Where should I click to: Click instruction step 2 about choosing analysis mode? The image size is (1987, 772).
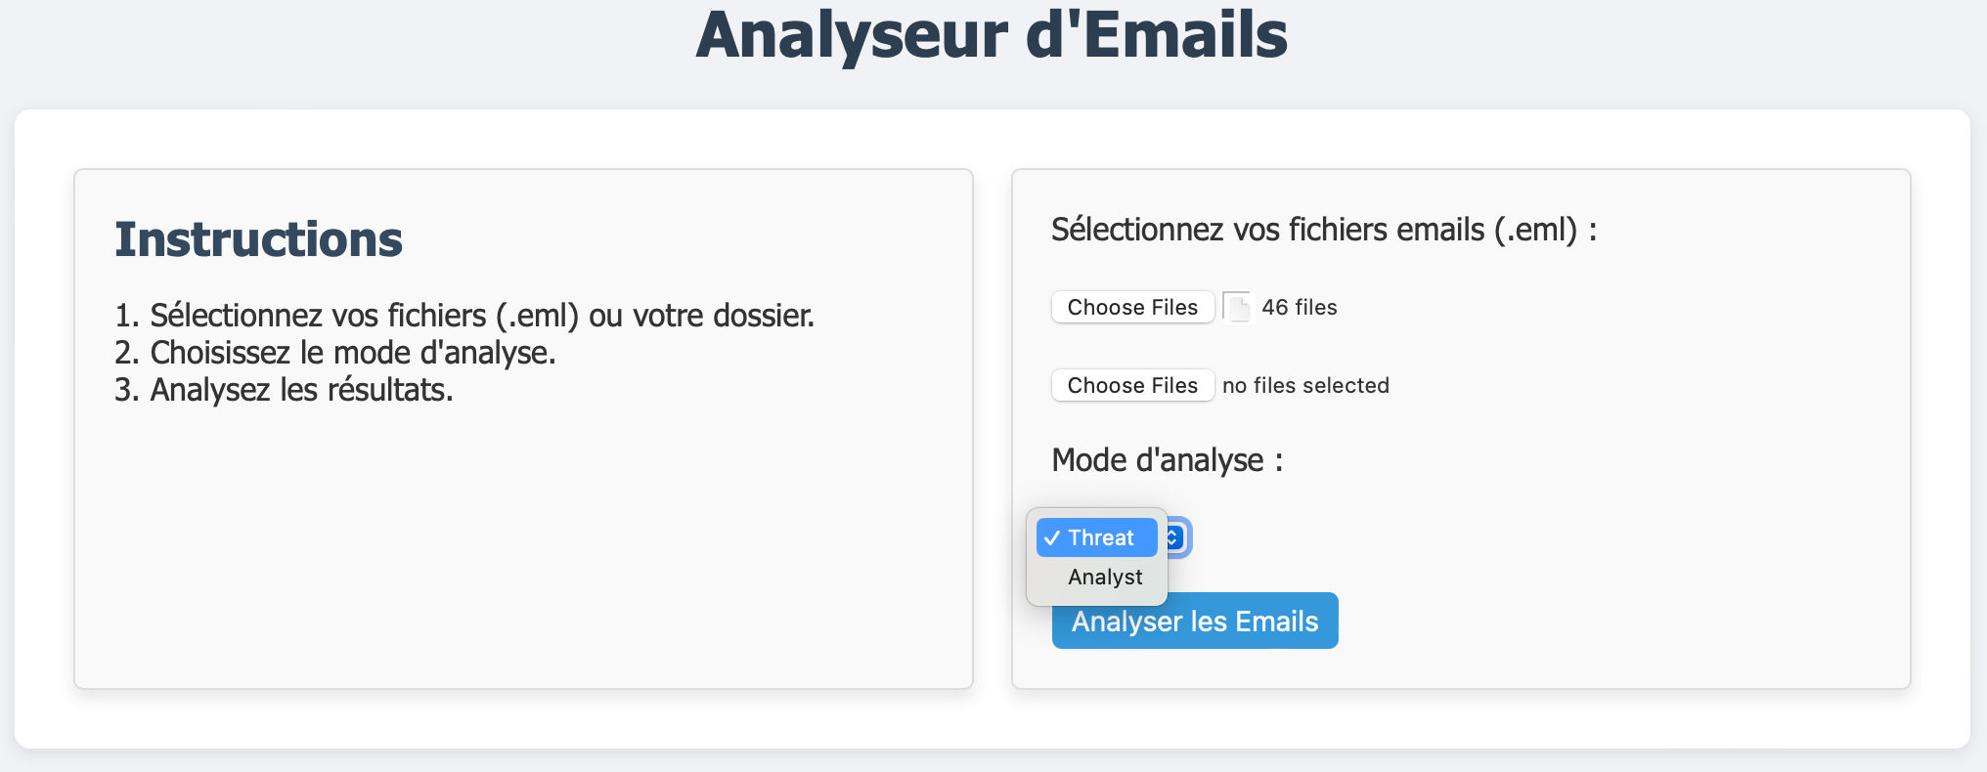click(x=336, y=352)
